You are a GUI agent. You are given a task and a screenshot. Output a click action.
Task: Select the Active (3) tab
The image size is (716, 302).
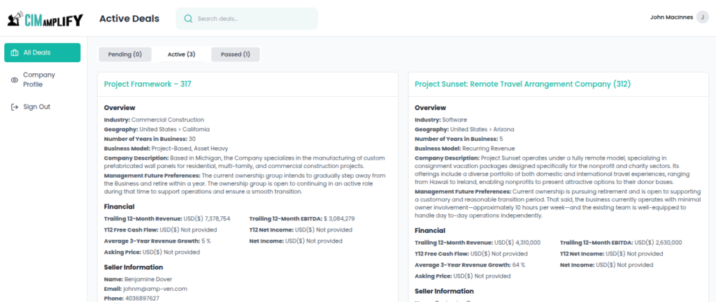coord(181,54)
